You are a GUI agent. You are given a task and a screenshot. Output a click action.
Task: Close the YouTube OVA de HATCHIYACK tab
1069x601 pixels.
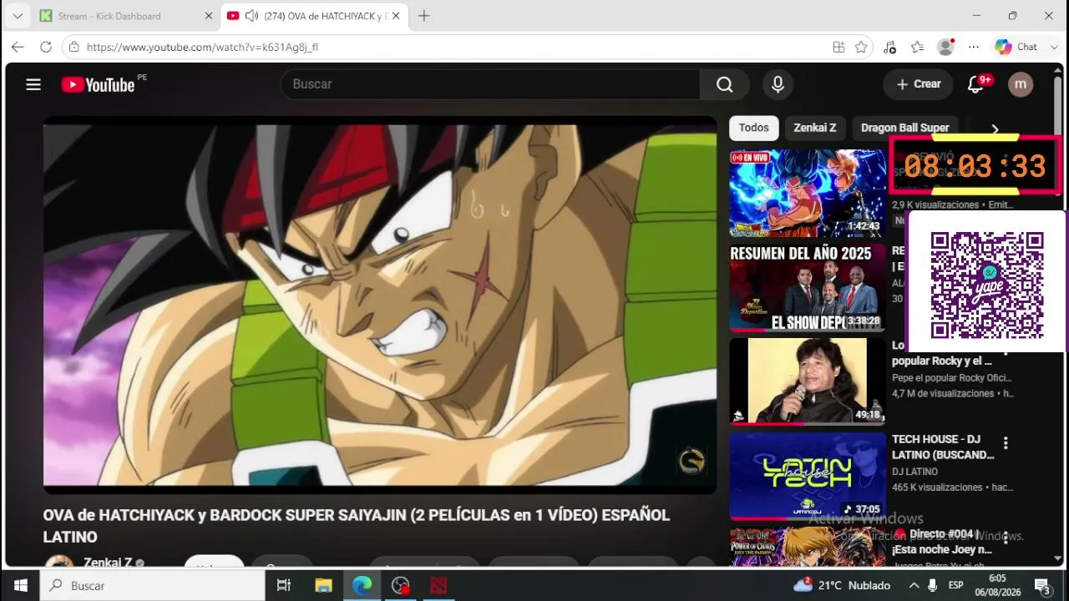[396, 16]
